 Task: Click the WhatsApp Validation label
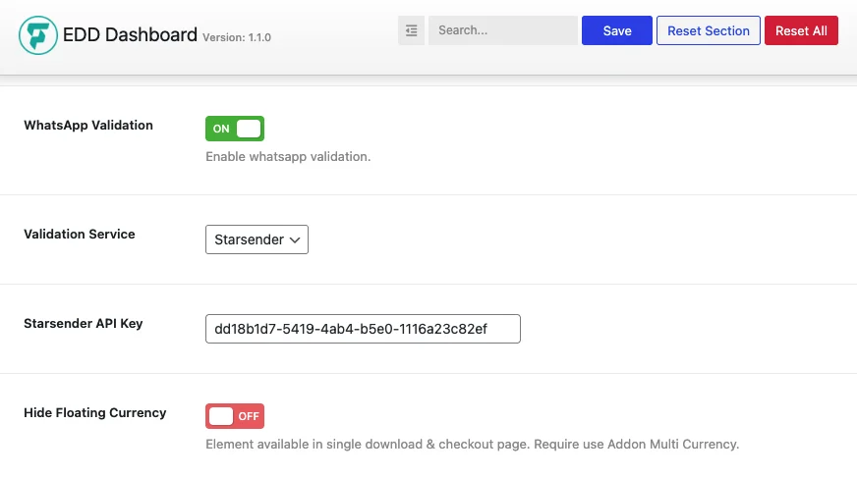click(88, 125)
